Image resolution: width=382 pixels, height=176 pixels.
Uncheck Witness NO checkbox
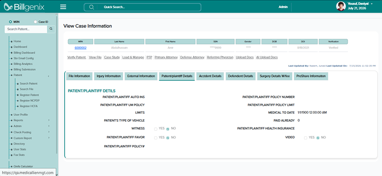coord(168,129)
